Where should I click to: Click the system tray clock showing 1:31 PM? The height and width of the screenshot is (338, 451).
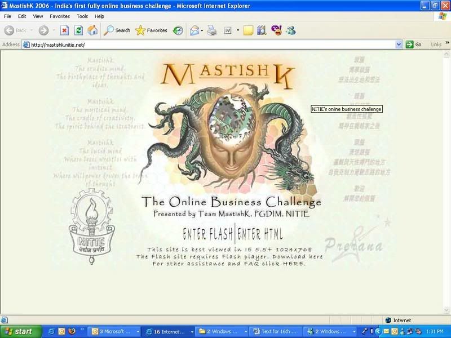tap(435, 331)
